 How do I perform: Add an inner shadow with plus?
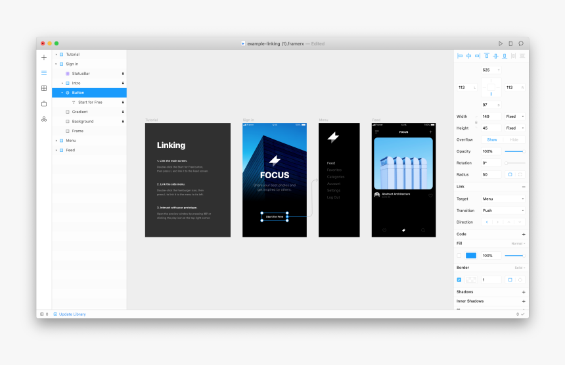[x=524, y=301]
